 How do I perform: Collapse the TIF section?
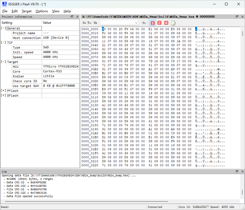[3, 43]
